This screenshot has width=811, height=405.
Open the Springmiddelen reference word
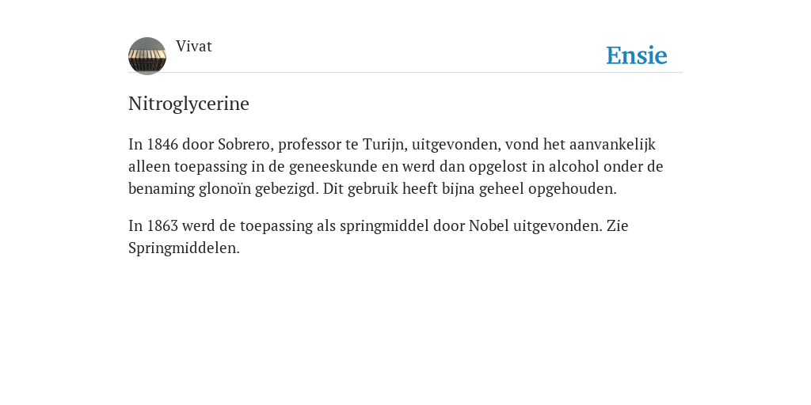tap(184, 248)
